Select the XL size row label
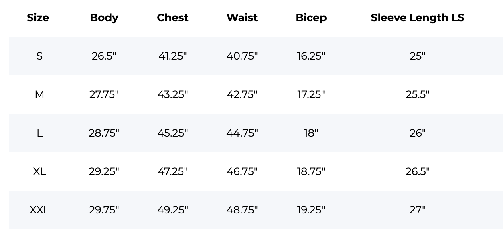503x229 pixels. click(39, 171)
